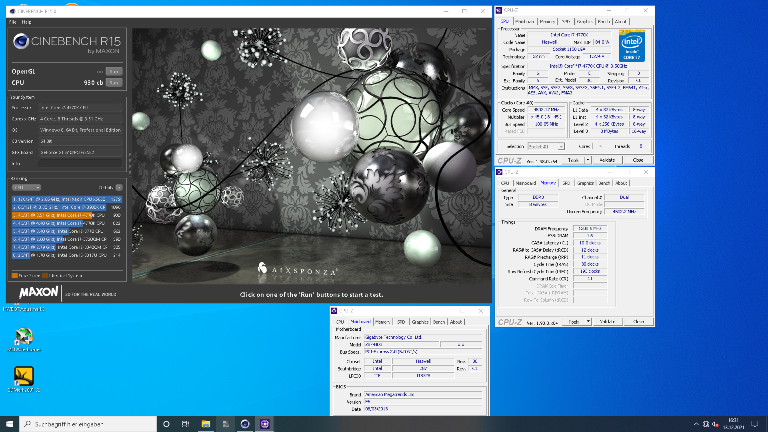Expand Tools dropdown arrow in Memory CPU-Z window

pos(588,322)
